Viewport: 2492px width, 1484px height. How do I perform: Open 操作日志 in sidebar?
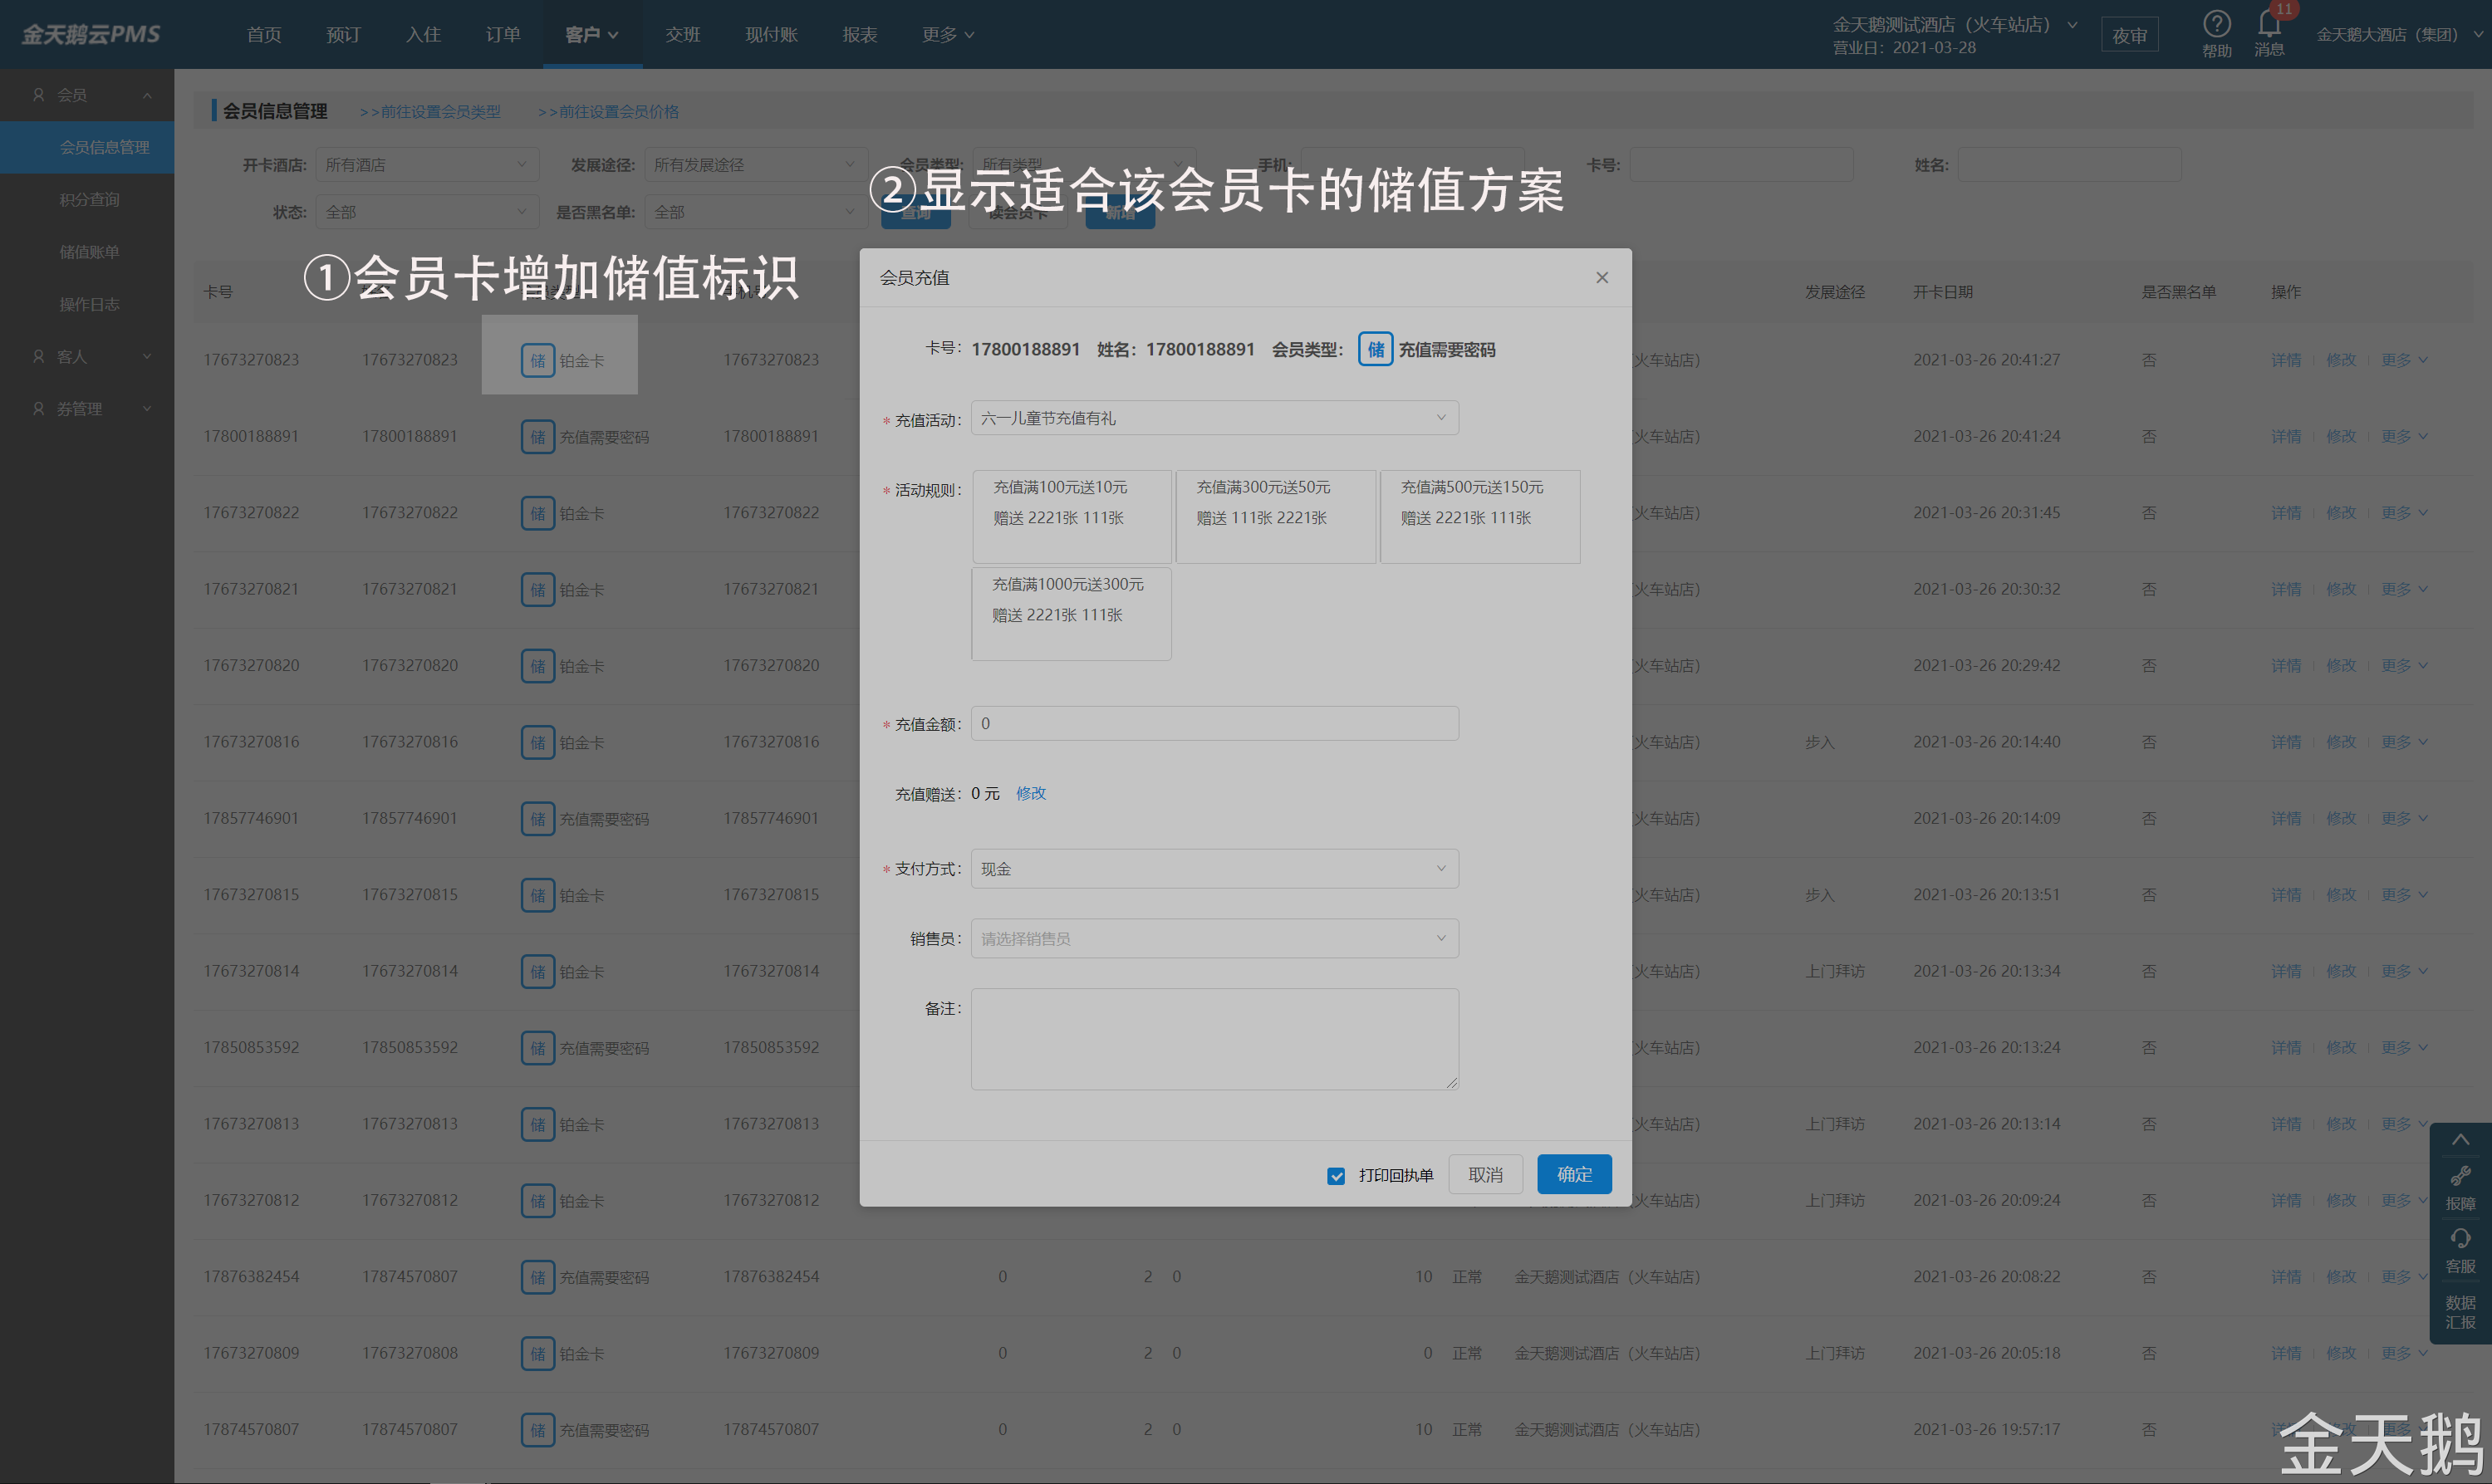click(x=89, y=304)
